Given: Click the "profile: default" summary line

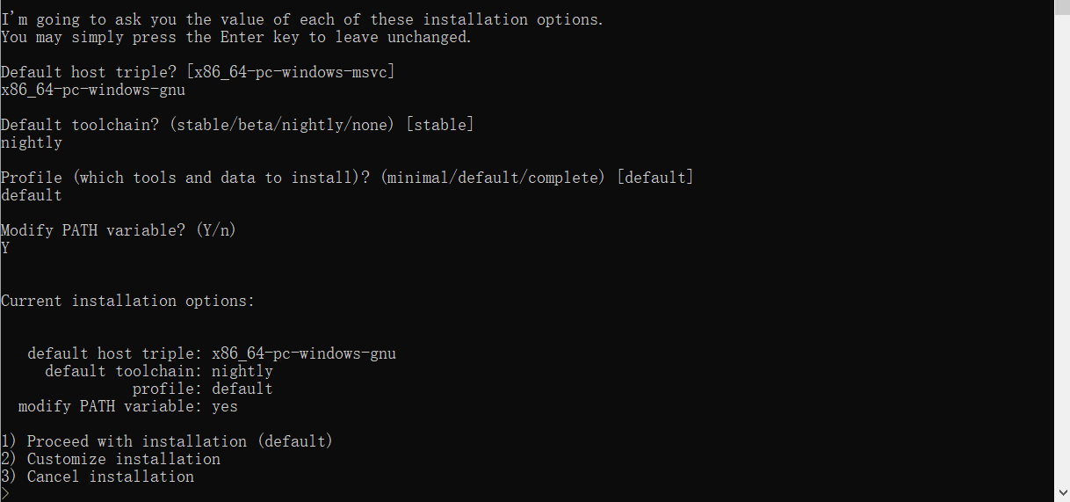Looking at the screenshot, I should [202, 389].
